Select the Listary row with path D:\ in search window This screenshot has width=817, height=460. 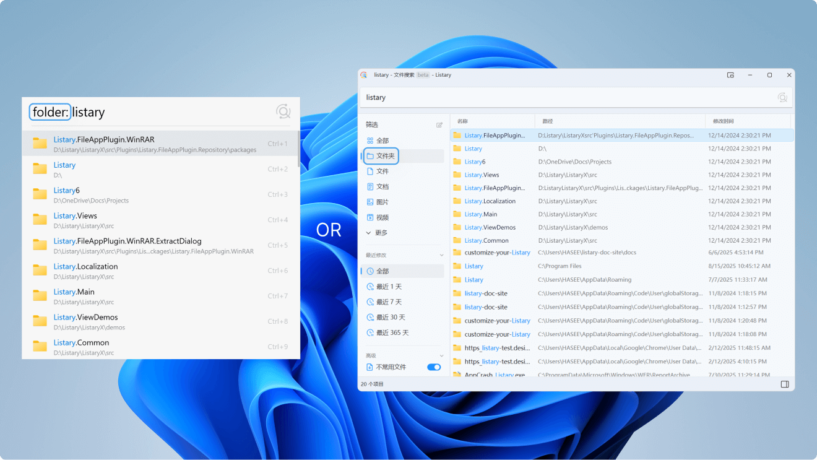[x=622, y=149]
